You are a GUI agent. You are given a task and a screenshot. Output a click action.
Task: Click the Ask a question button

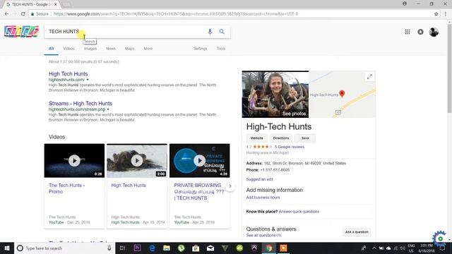click(357, 232)
